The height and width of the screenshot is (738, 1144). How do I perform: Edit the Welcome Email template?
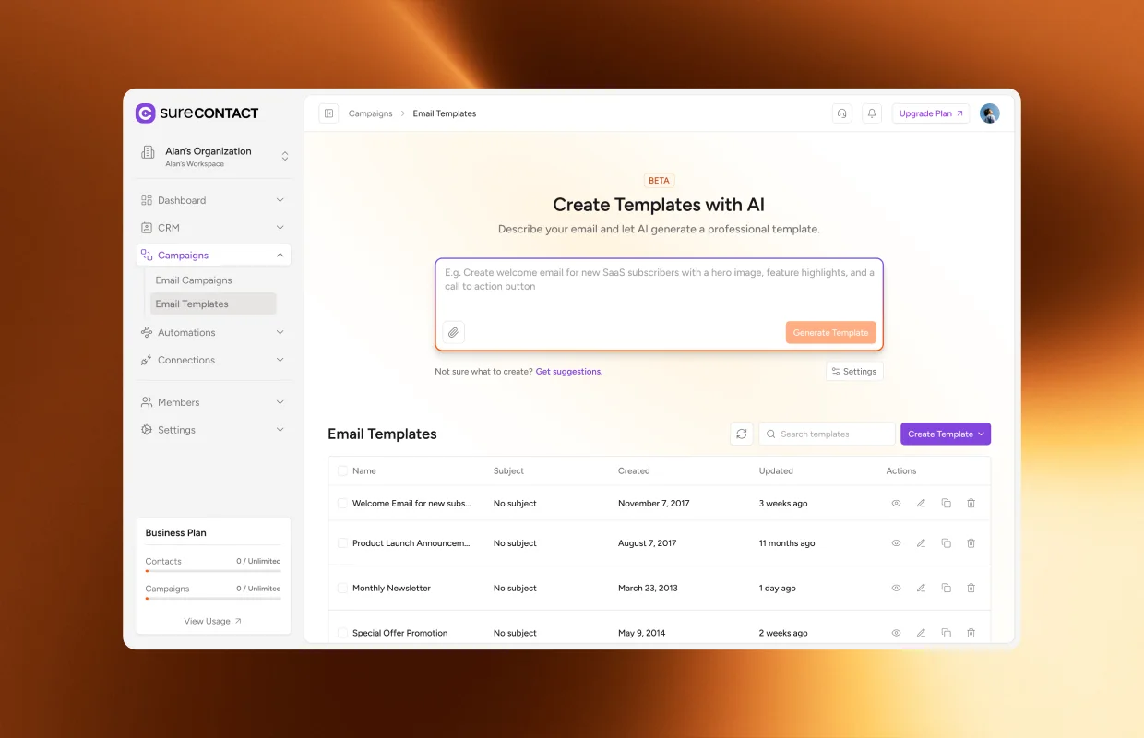[x=921, y=504]
